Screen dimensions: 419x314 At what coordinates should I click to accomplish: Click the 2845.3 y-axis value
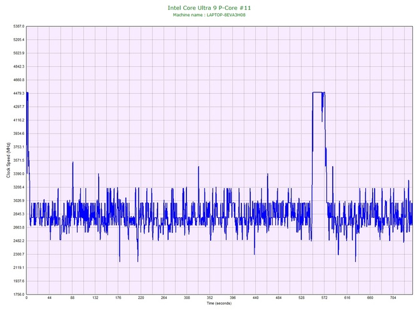coord(19,214)
